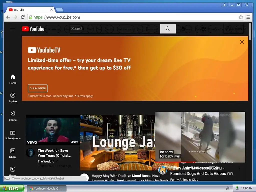Click the address bar URL

(57, 17)
